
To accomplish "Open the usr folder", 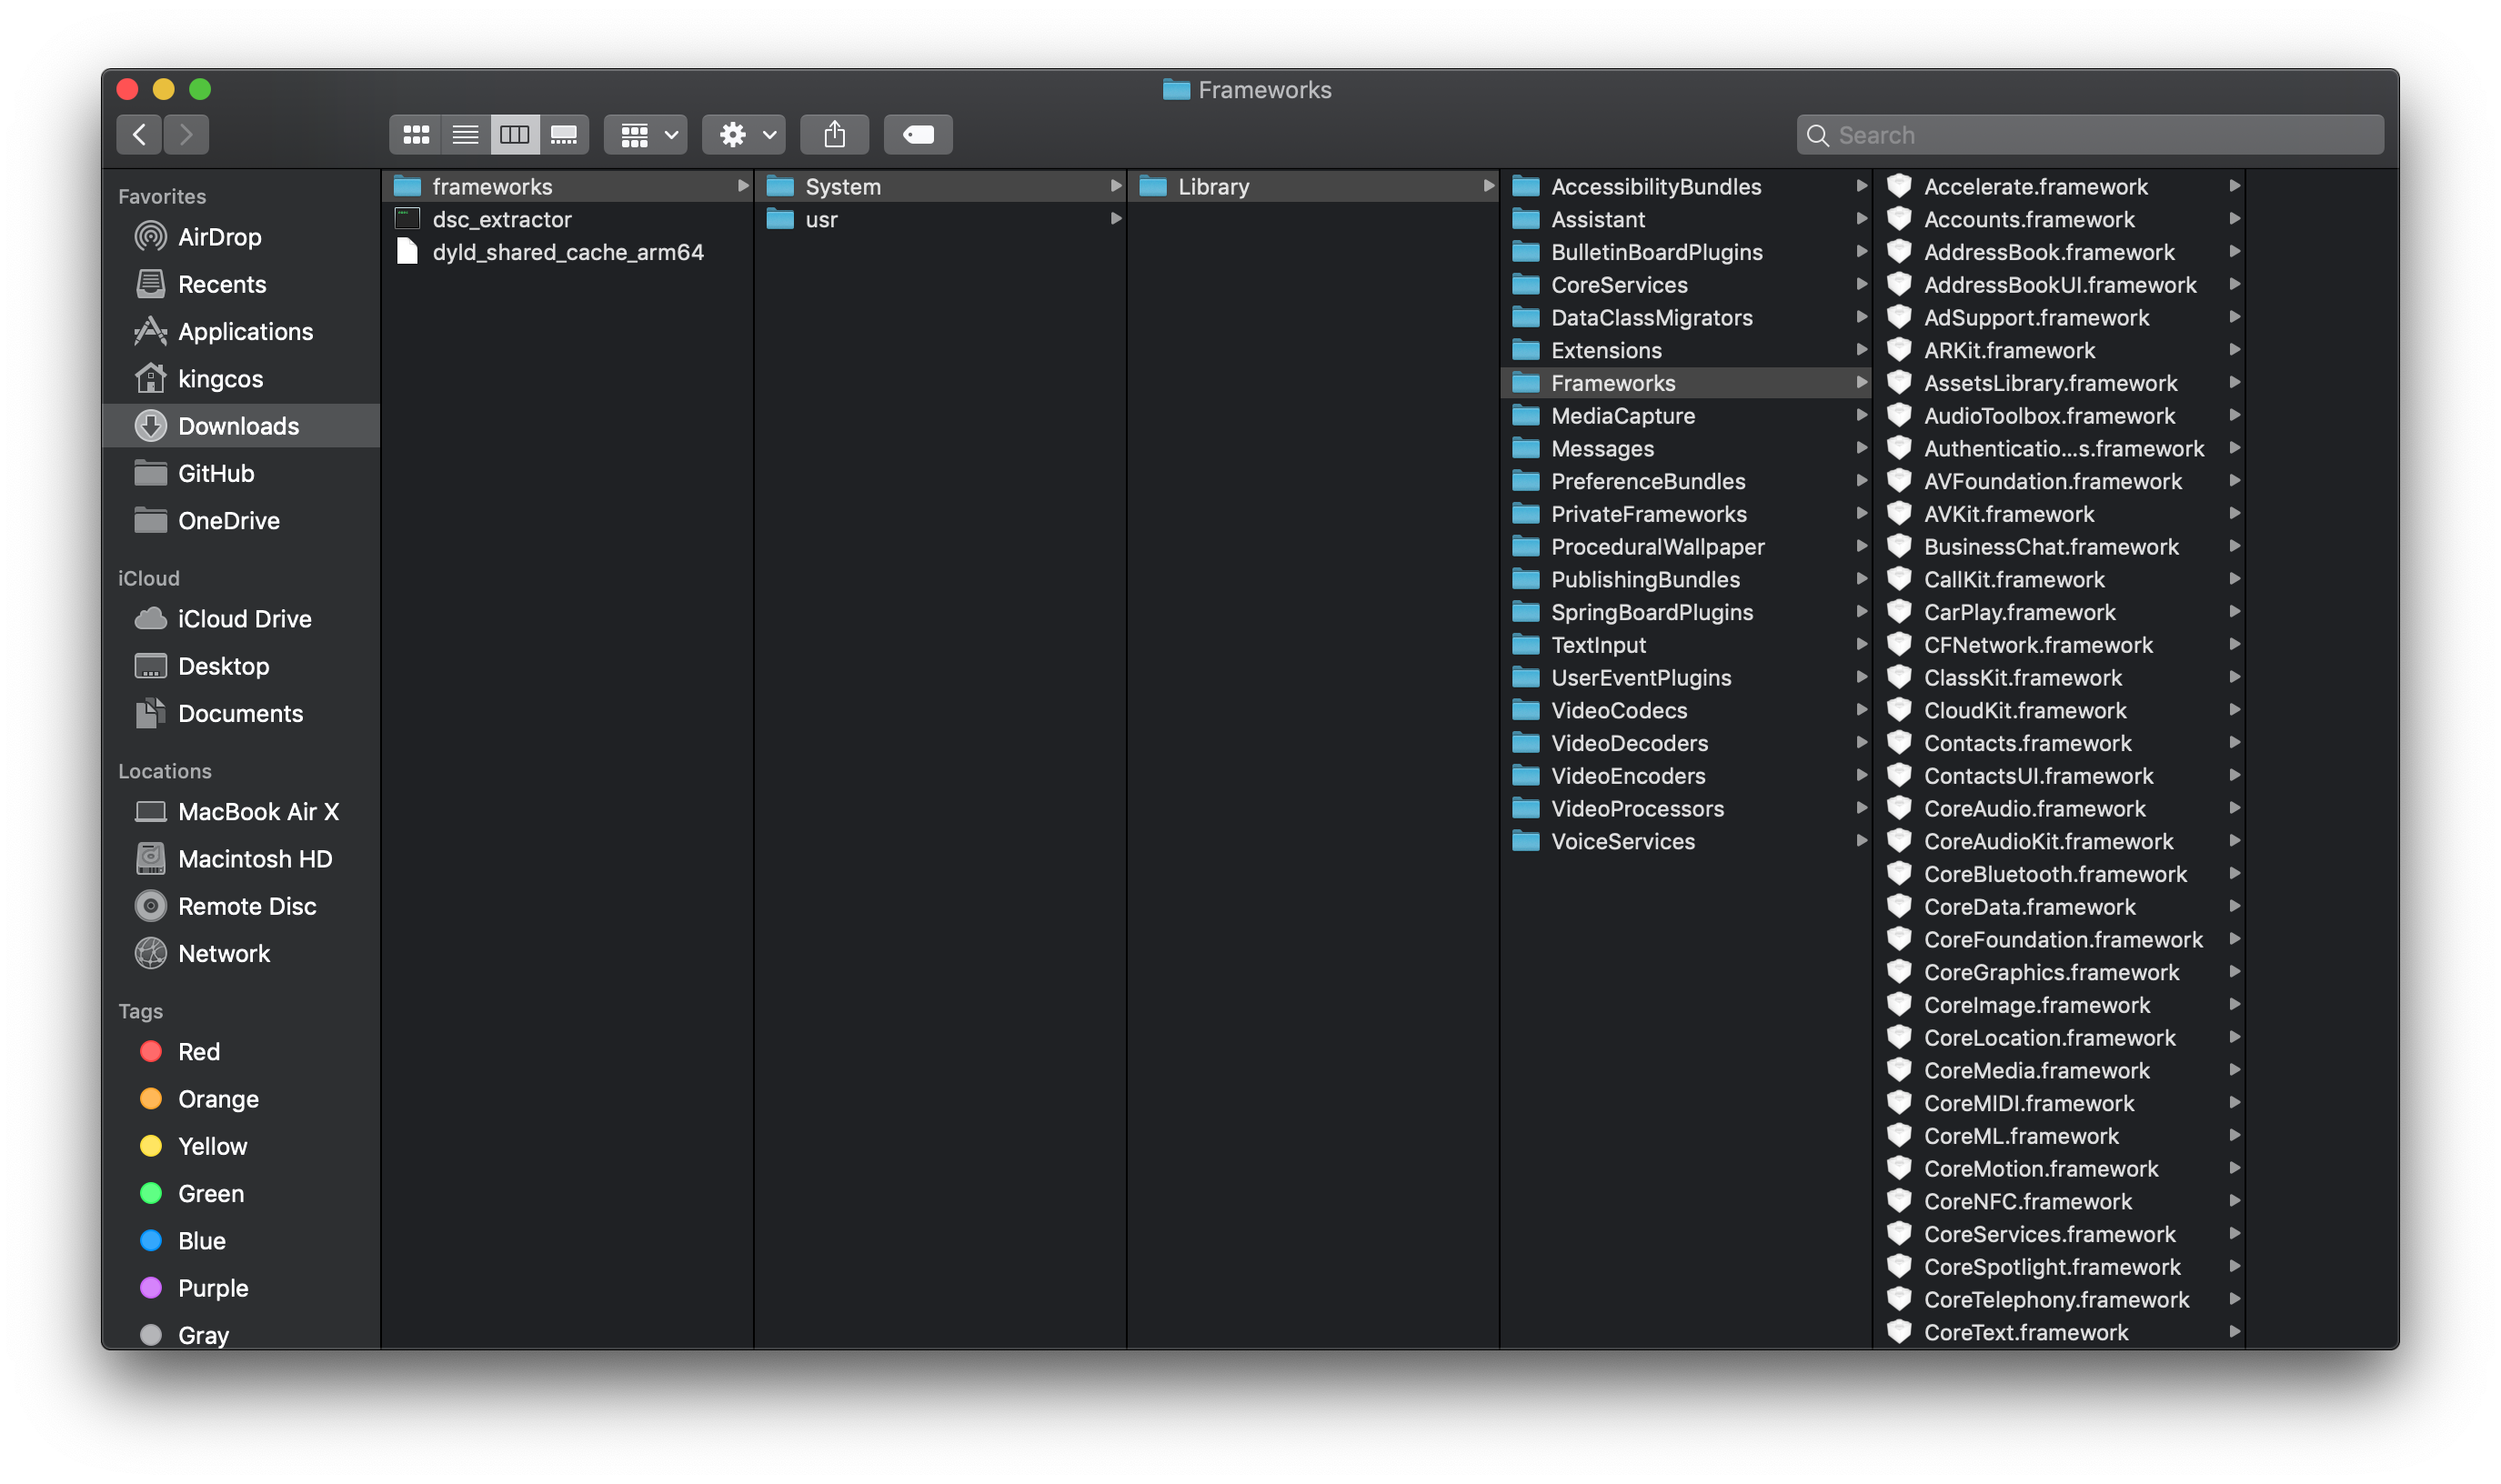I will point(821,220).
